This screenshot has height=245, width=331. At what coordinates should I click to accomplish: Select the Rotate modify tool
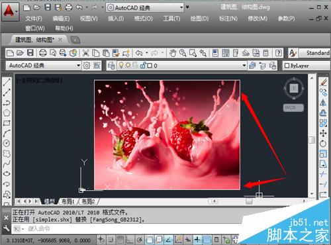(323, 143)
